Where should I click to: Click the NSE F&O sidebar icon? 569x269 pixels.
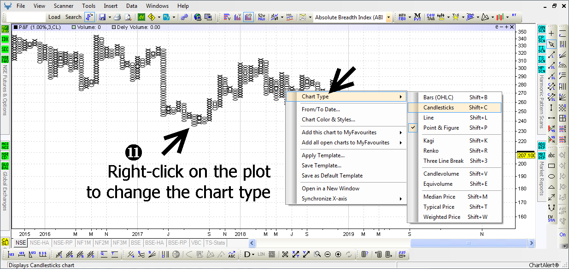click(5, 59)
